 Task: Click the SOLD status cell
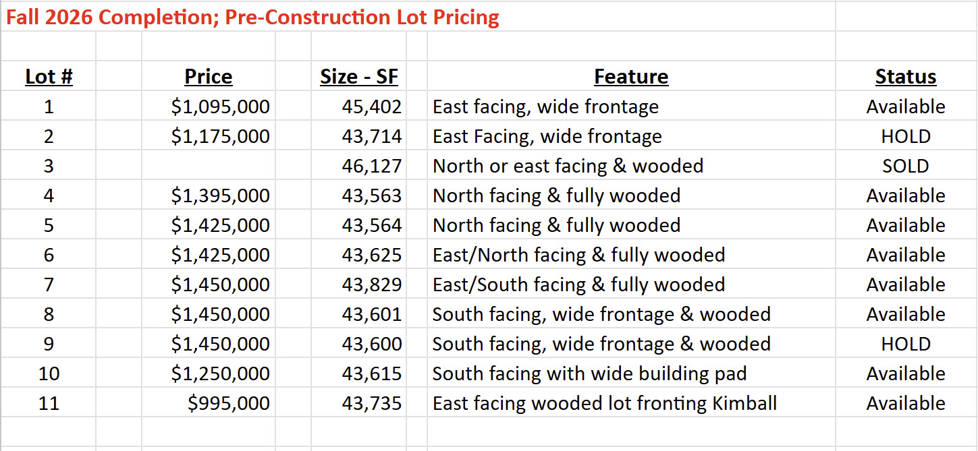[905, 166]
